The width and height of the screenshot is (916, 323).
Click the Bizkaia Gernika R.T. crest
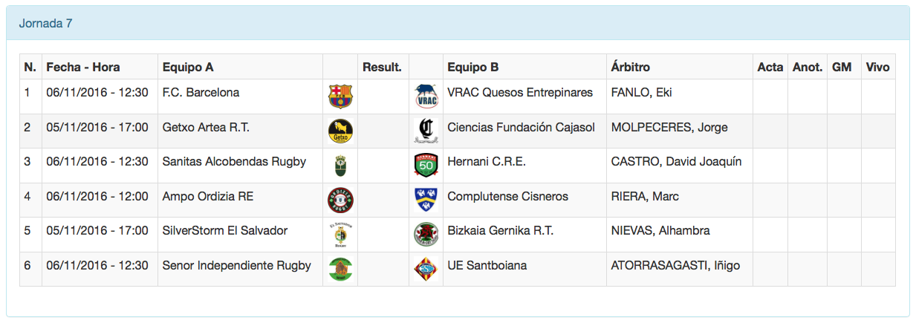point(426,235)
